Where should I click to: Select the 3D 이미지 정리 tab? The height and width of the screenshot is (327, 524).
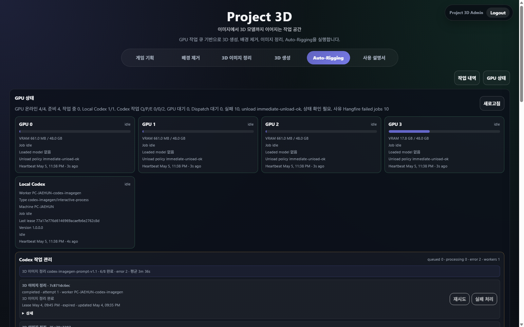click(x=236, y=58)
